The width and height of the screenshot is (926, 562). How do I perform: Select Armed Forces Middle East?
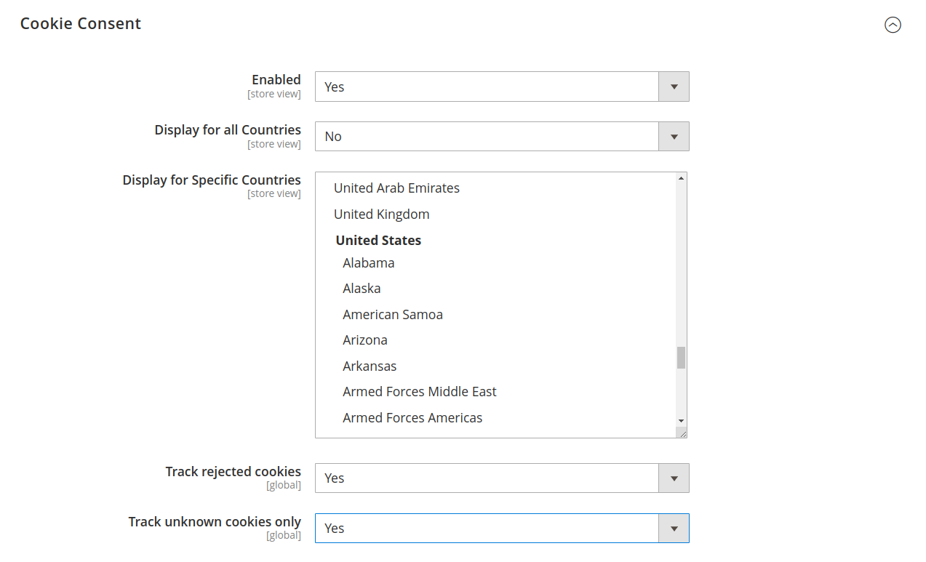419,392
